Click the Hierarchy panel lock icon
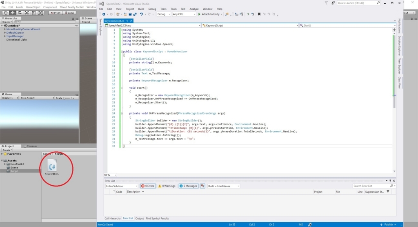 (x=73, y=18)
